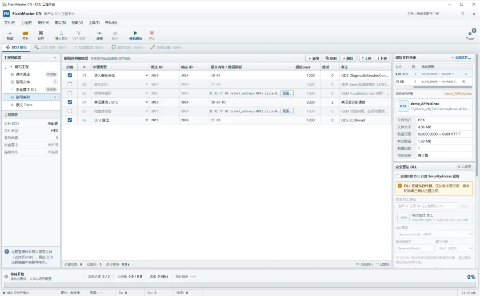Remove the 4.06 MB file with X icon
Image resolution: width=480 pixels, height=296 pixels.
tap(466, 74)
